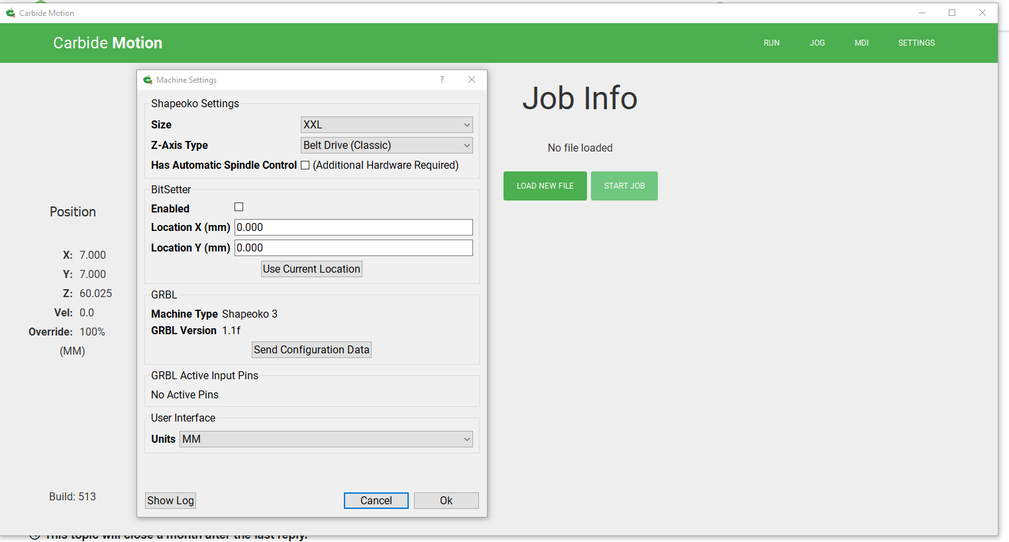1009x542 pixels.
Task: Click the Location Y (mm) input field
Action: pyautogui.click(x=354, y=248)
